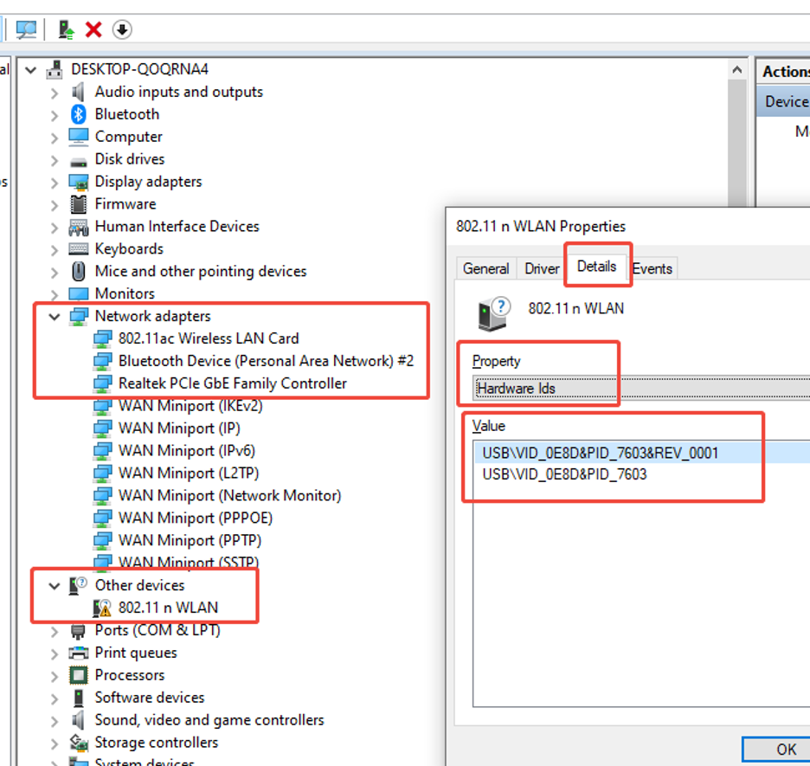The height and width of the screenshot is (766, 810).
Task: Click the Computer category monitor icon
Action: (x=79, y=137)
